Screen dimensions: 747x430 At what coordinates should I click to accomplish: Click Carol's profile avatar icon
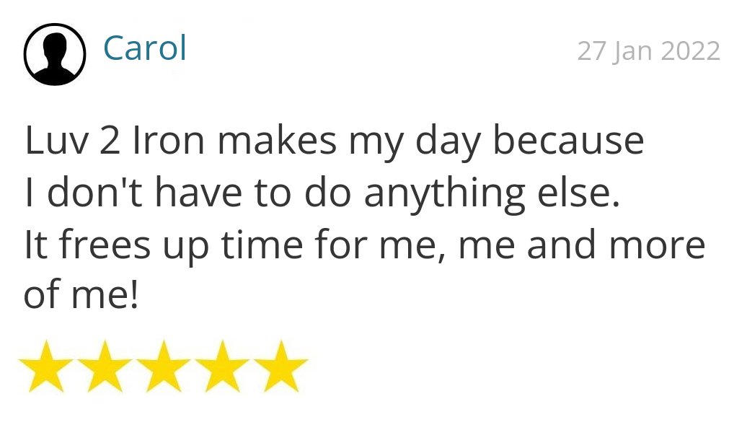tap(55, 54)
